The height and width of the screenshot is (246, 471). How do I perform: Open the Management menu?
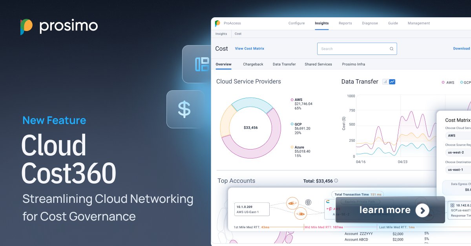(419, 23)
